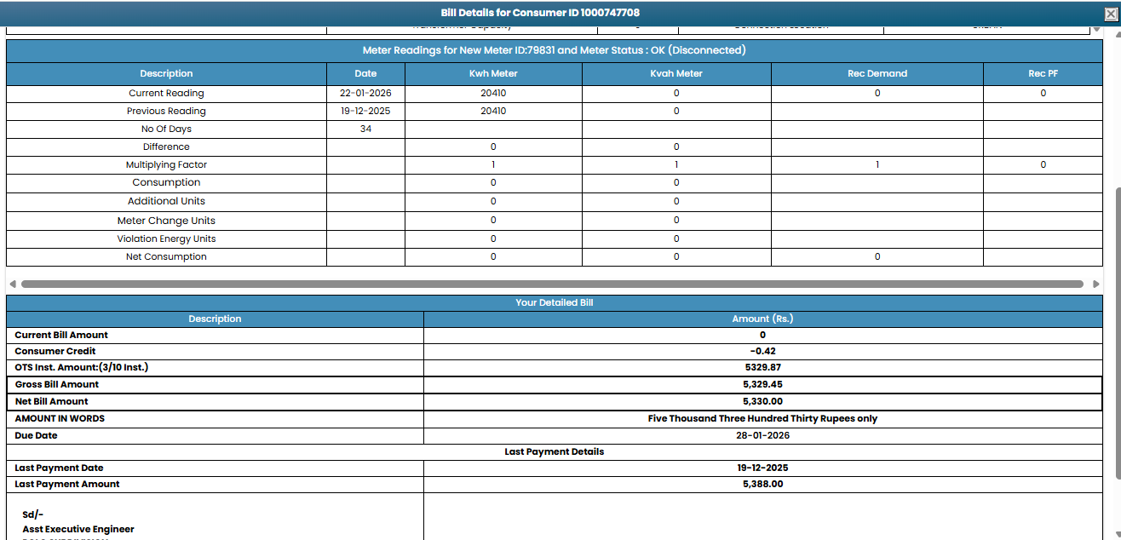The width and height of the screenshot is (1121, 540).
Task: Select the Your Detailed Bill header
Action: coord(554,302)
